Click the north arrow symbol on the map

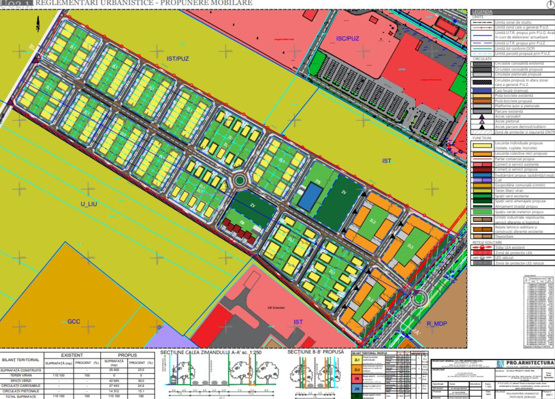[38, 22]
